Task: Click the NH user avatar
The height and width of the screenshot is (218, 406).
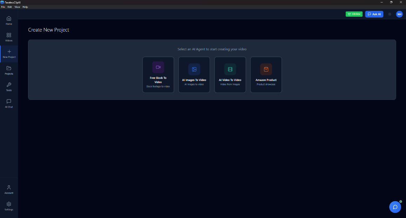Action: tap(399, 14)
